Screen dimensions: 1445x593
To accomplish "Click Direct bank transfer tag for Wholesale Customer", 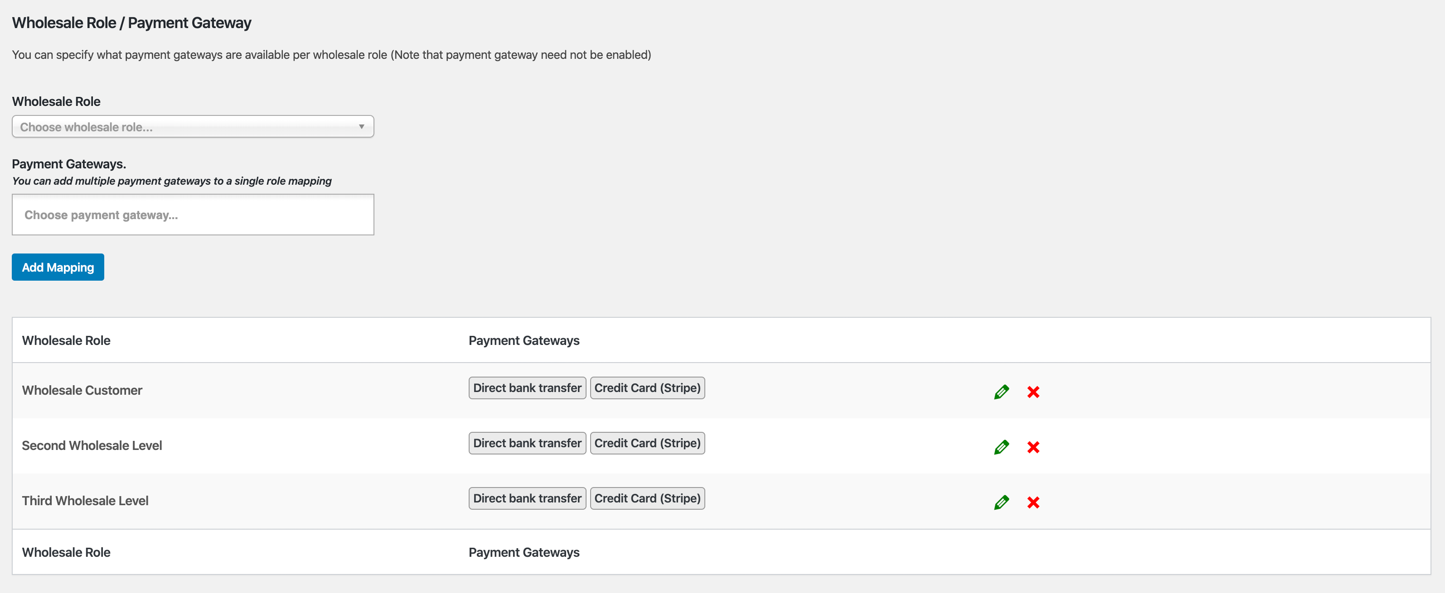I will pyautogui.click(x=527, y=388).
